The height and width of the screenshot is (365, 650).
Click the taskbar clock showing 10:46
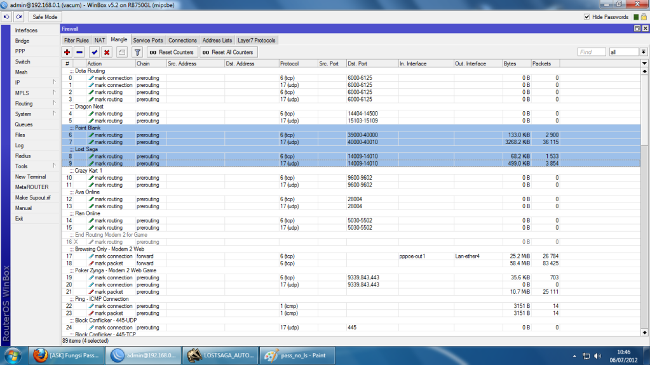623,356
